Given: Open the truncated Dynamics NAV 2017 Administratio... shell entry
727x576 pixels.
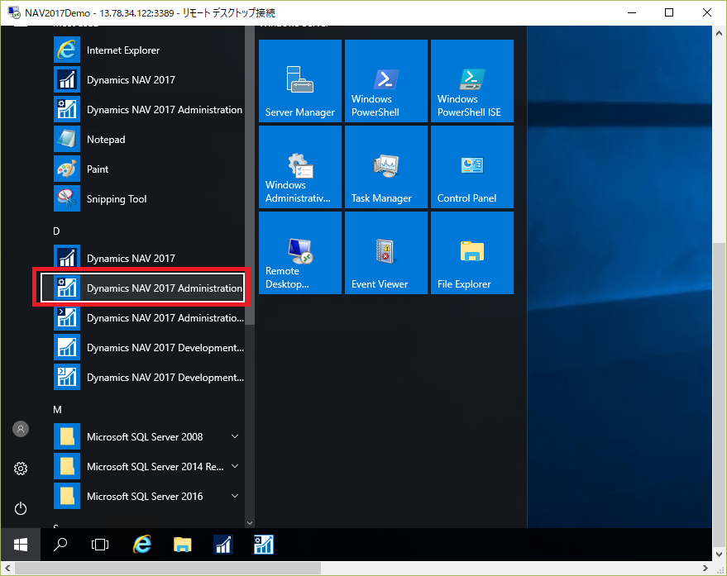Looking at the screenshot, I should click(148, 318).
